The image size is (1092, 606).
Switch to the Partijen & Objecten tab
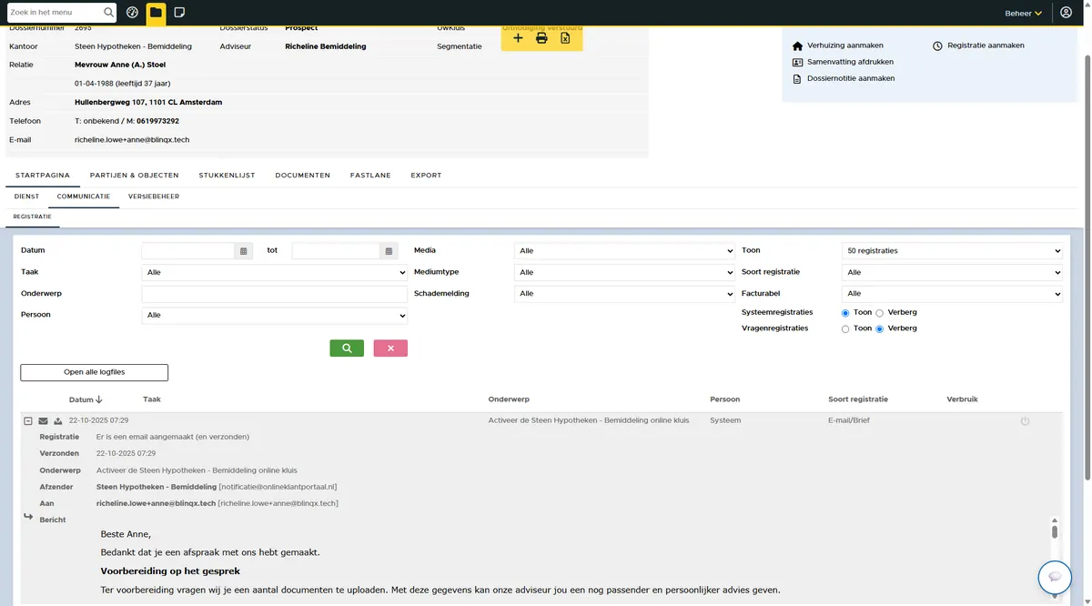coord(134,175)
